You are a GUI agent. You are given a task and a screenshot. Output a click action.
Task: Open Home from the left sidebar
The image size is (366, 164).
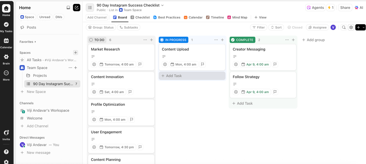point(6,8)
